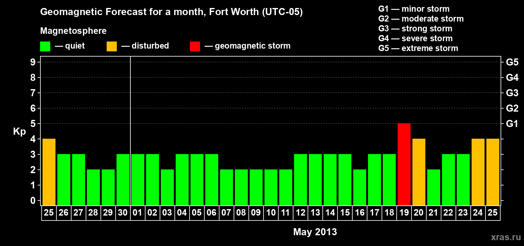This screenshot has width=524, height=246.
Task: Click the '— quiet' legend label
Action: click(x=70, y=46)
